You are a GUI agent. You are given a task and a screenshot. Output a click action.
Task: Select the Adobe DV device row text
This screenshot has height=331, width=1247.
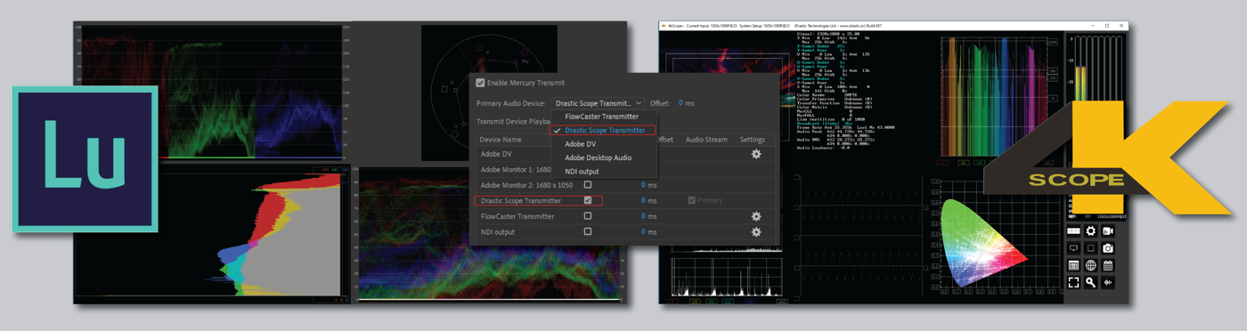tap(495, 154)
